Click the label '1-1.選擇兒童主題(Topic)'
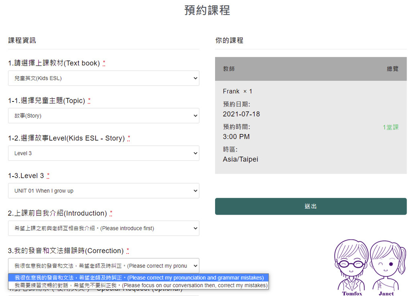 [x=47, y=101]
